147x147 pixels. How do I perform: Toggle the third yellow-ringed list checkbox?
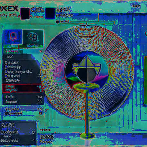click(x=6, y=72)
